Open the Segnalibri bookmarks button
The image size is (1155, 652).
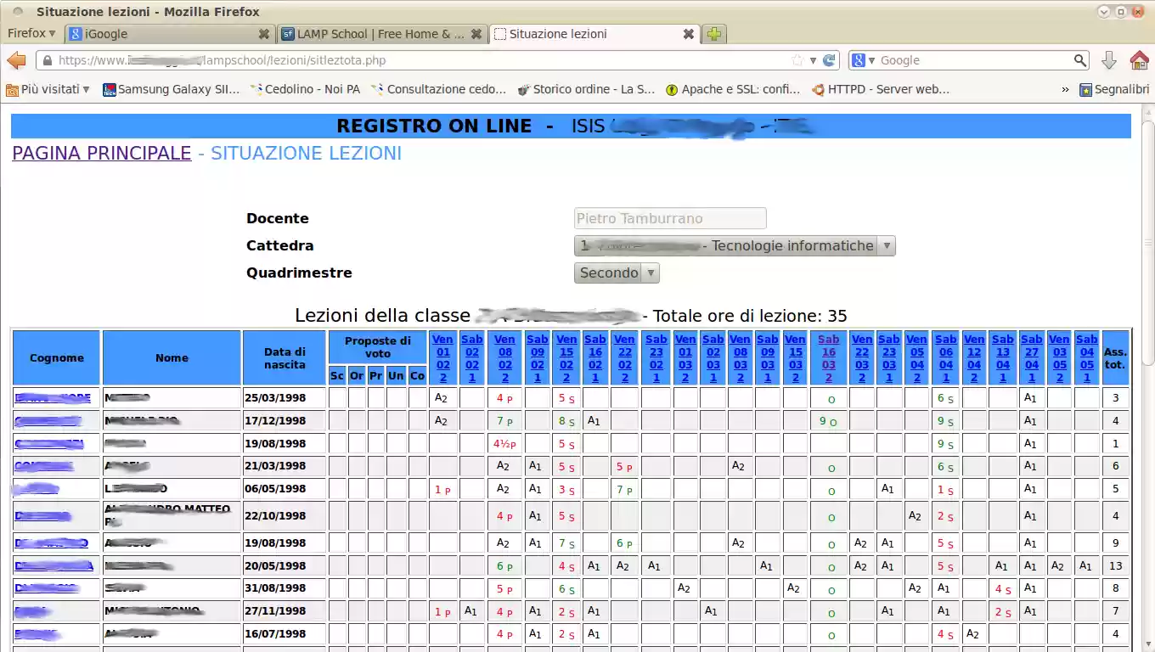[x=1113, y=89]
